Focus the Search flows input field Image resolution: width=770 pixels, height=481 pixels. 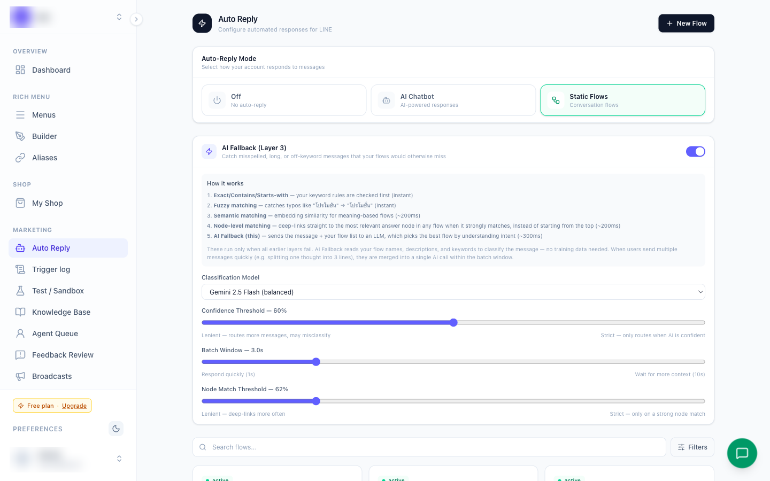(429, 447)
